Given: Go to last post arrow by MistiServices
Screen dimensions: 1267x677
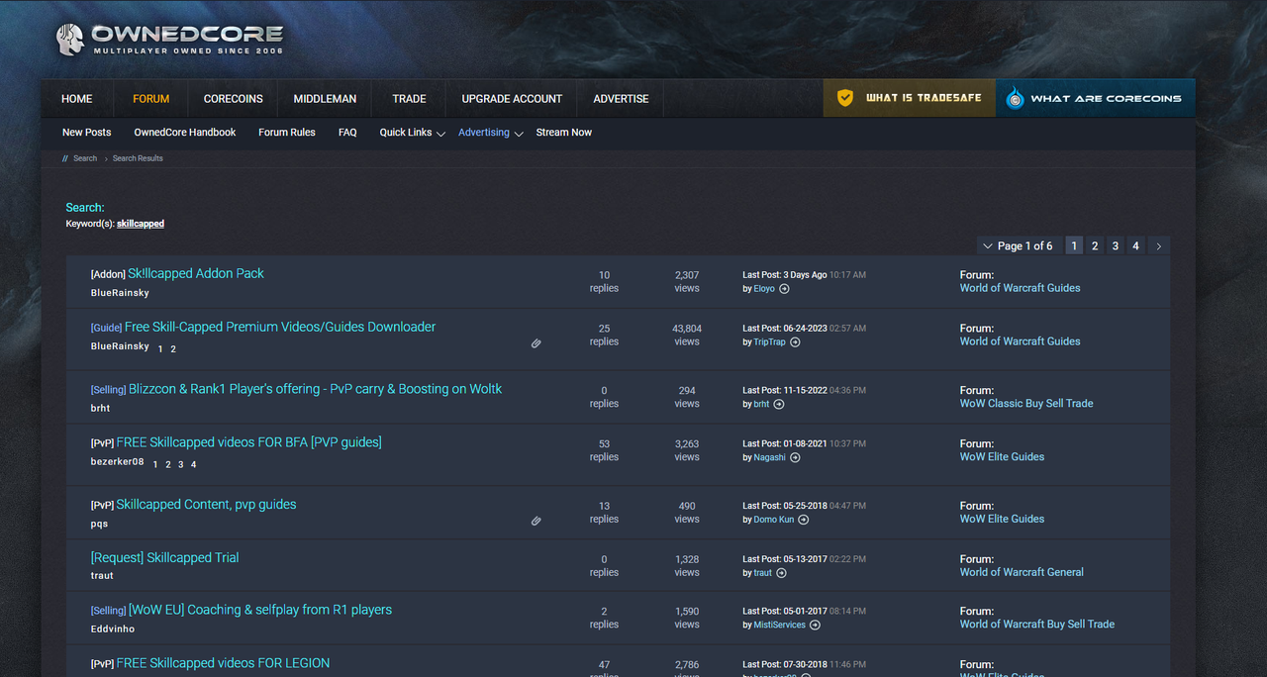Looking at the screenshot, I should coord(815,626).
